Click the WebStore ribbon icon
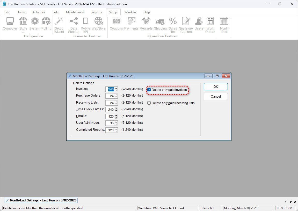This screenshot has width=298, height=211. [98, 25]
